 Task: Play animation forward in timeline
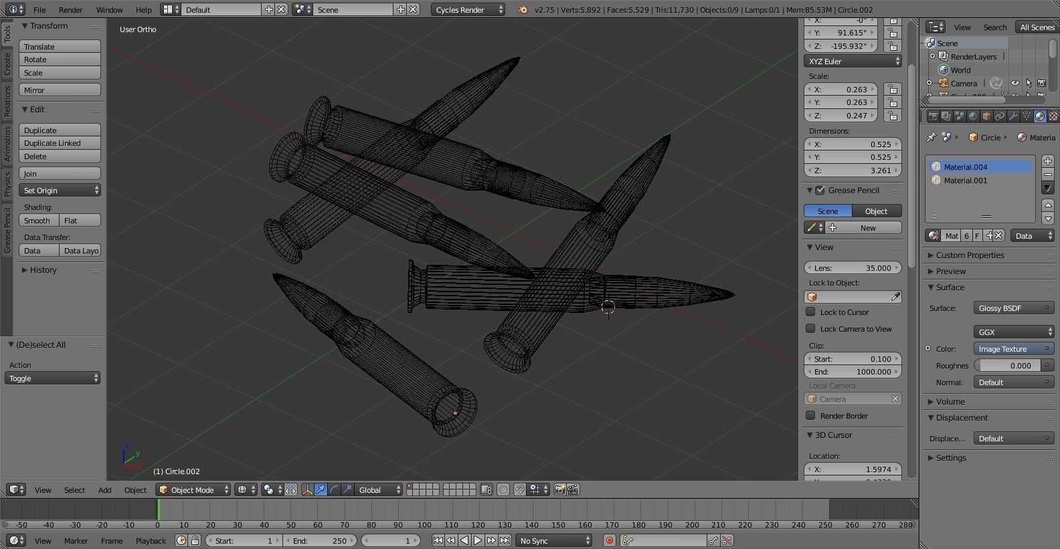(x=478, y=541)
